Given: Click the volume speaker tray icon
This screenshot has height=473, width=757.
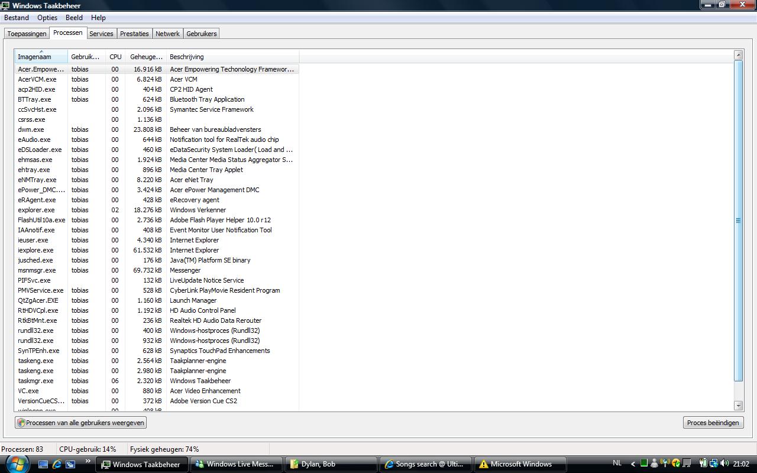Looking at the screenshot, I should 724,464.
